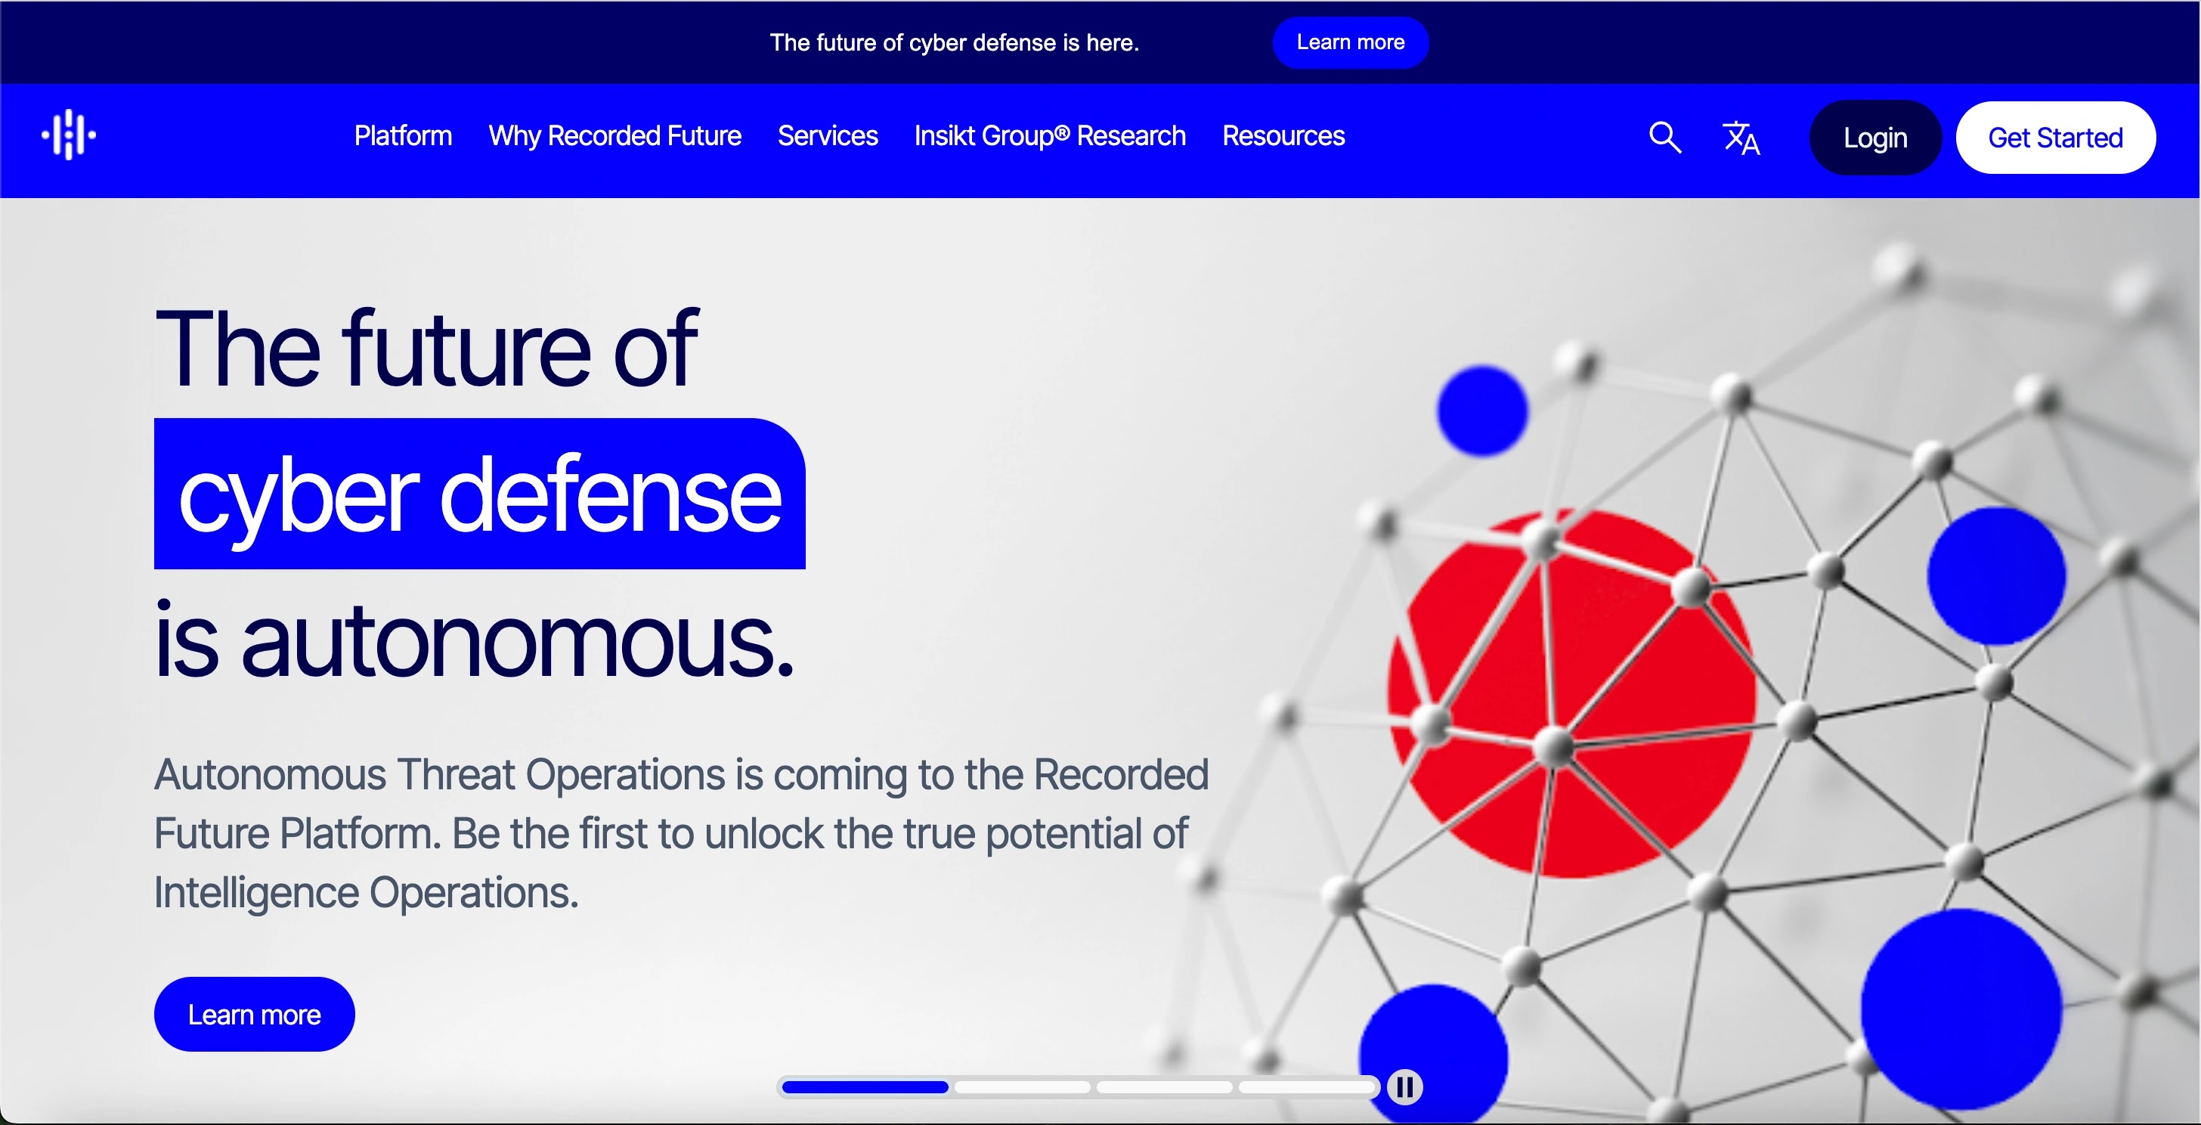Image resolution: width=2201 pixels, height=1125 pixels.
Task: Click the cyber defense announcement banner text
Action: [955, 42]
